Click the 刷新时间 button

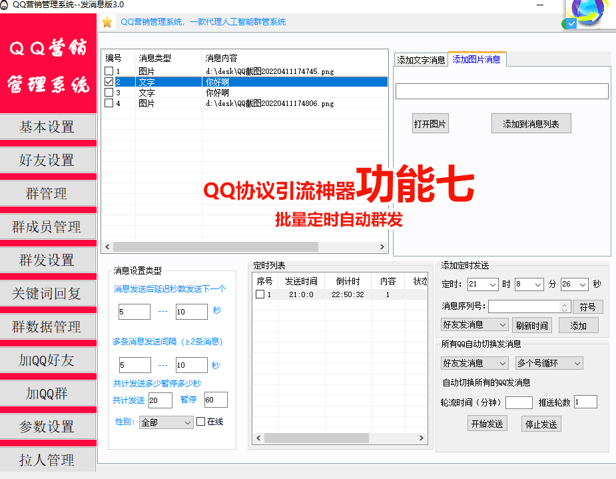click(x=532, y=325)
